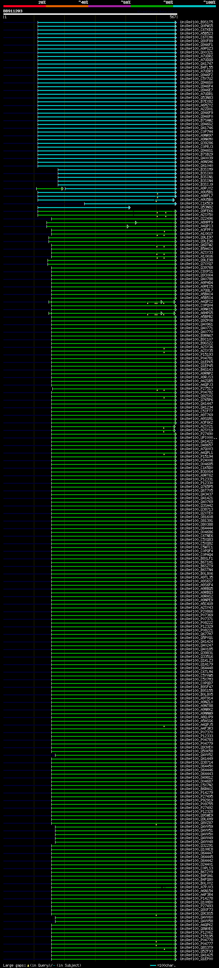Screen dimensions: 219x968
Task: Select hit UniRef100_A7PJV3
Action: [196, 887]
